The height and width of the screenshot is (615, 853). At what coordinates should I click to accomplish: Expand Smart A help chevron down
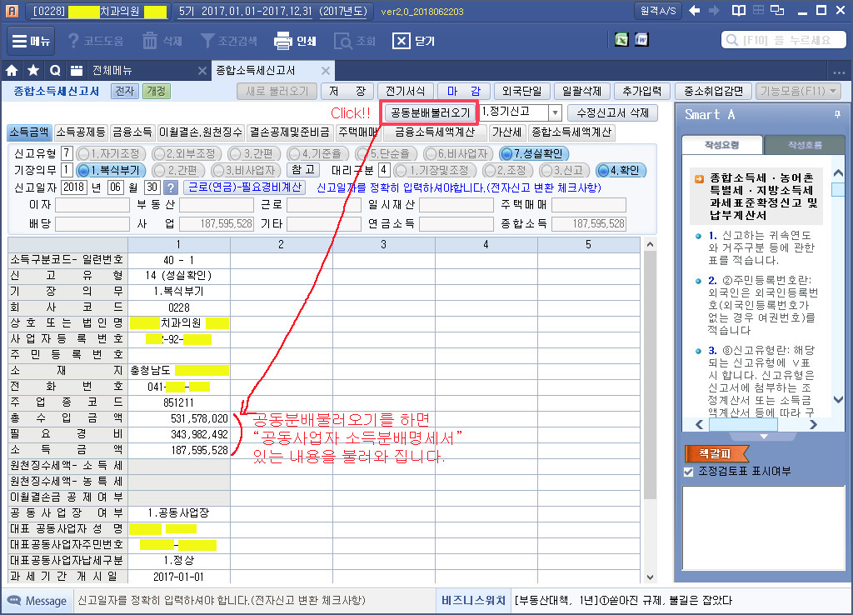[x=838, y=400]
